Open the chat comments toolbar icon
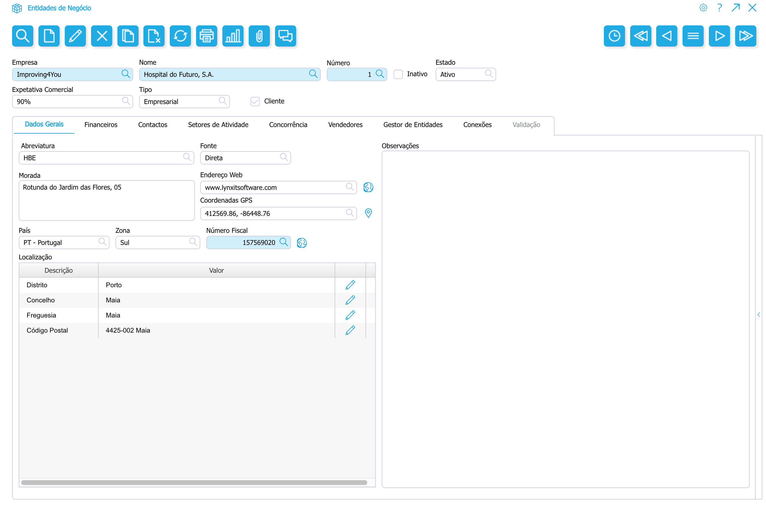This screenshot has height=508, width=766. [285, 36]
